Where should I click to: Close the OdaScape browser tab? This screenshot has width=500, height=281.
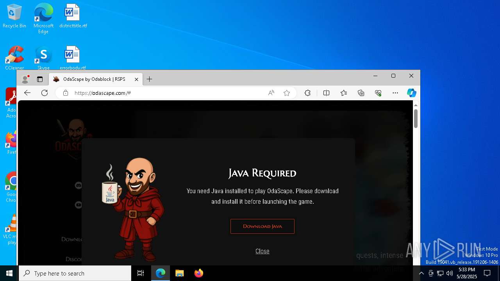[x=136, y=79]
